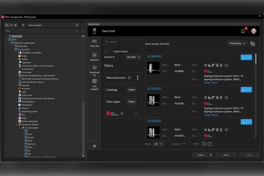The image size is (264, 176).
Task: Open the RIT.8206000 part link
Action: (154, 88)
